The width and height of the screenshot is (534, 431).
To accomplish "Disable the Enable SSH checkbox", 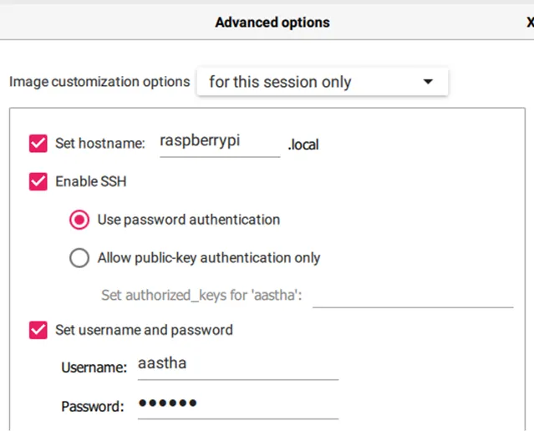I will [38, 181].
